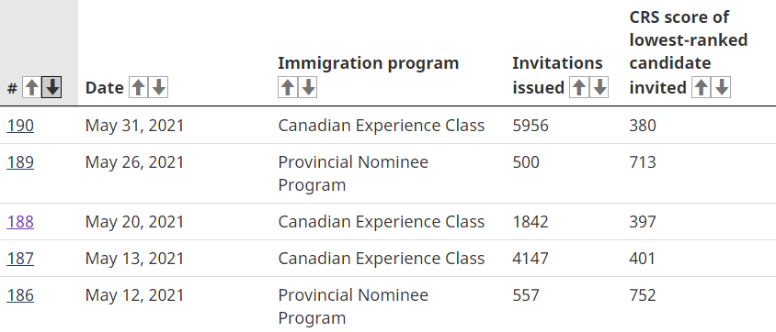This screenshot has width=776, height=332.
Task: Open draw 189 link
Action: (20, 161)
